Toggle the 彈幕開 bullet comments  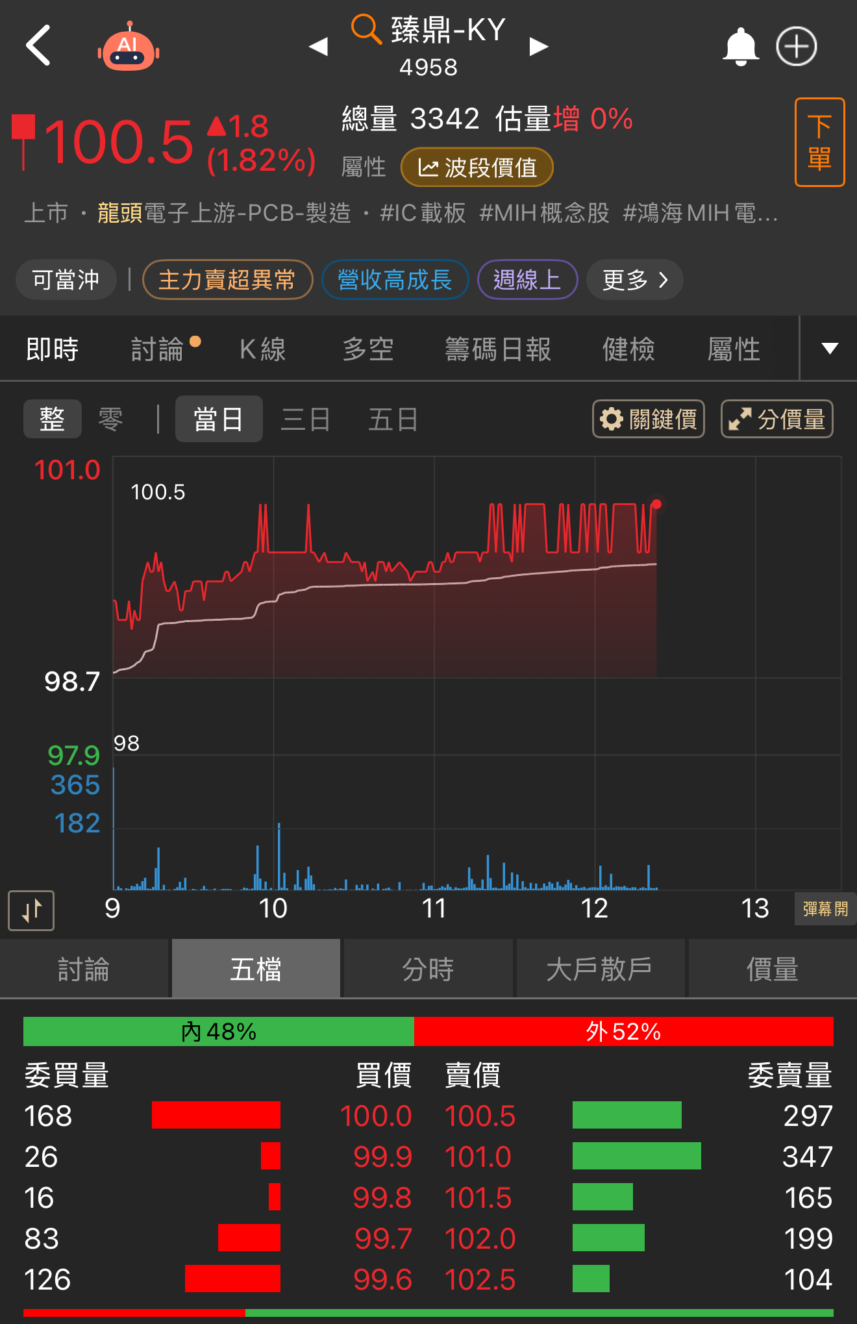click(825, 908)
